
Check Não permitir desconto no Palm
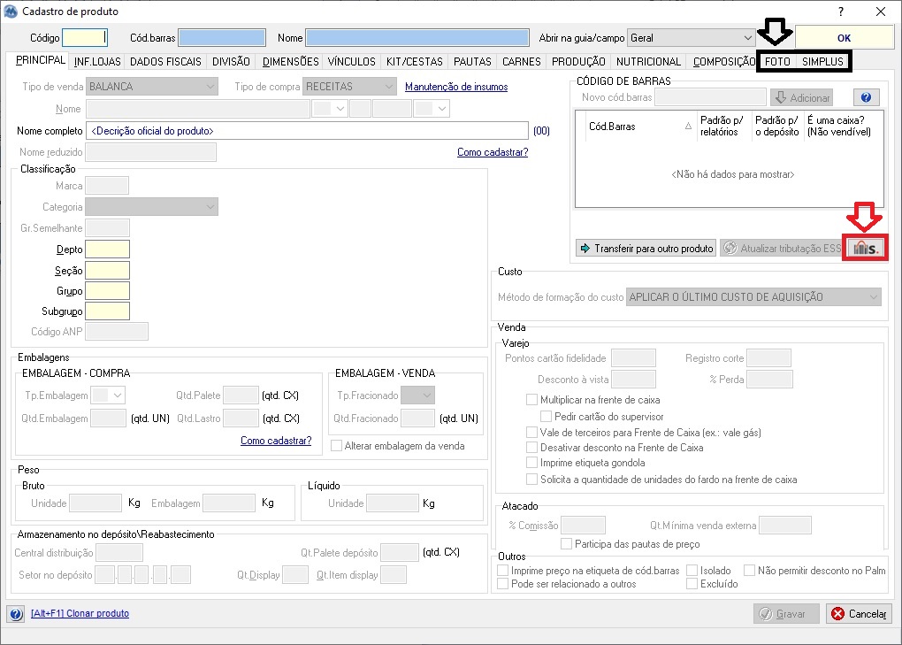pos(750,570)
